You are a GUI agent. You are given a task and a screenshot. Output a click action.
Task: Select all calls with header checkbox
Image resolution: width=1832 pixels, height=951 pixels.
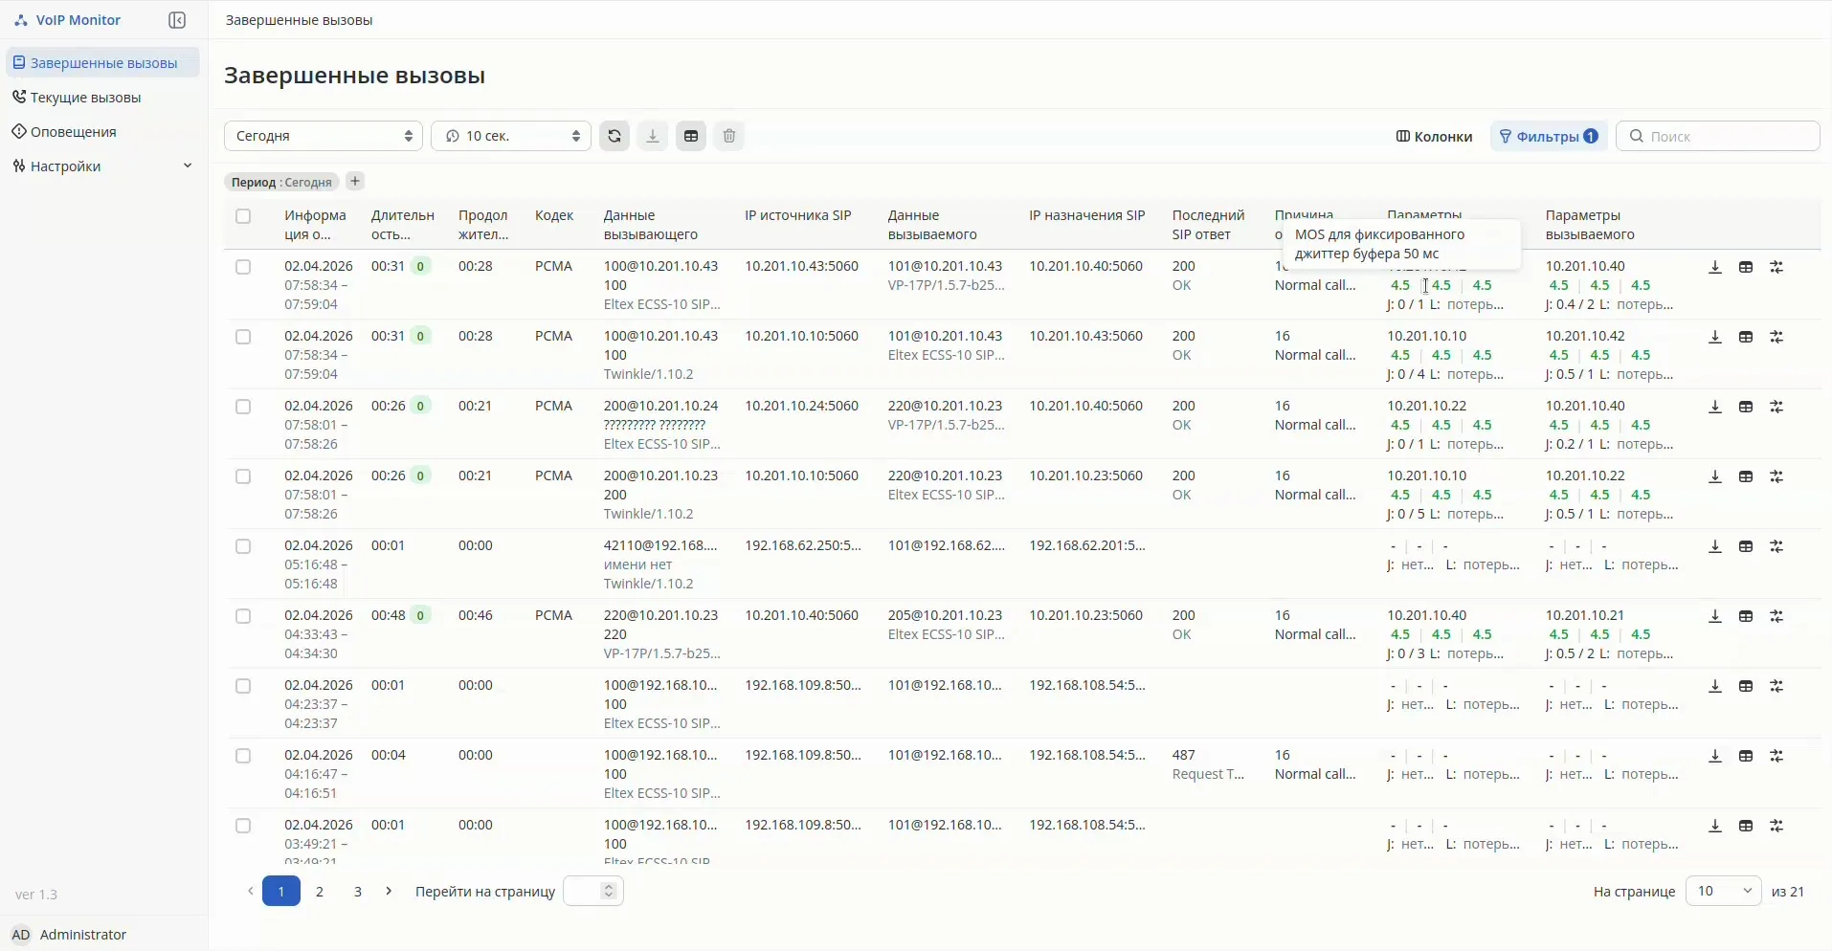pos(243,216)
